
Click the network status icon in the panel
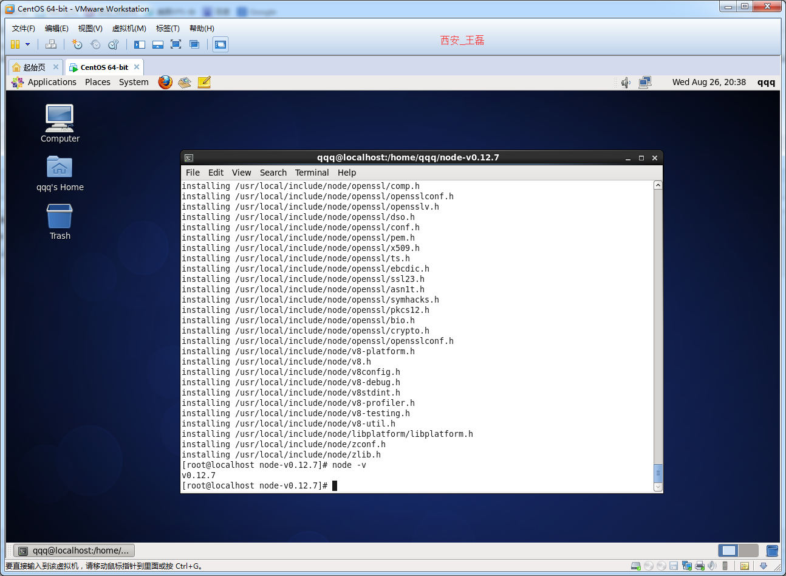[645, 81]
